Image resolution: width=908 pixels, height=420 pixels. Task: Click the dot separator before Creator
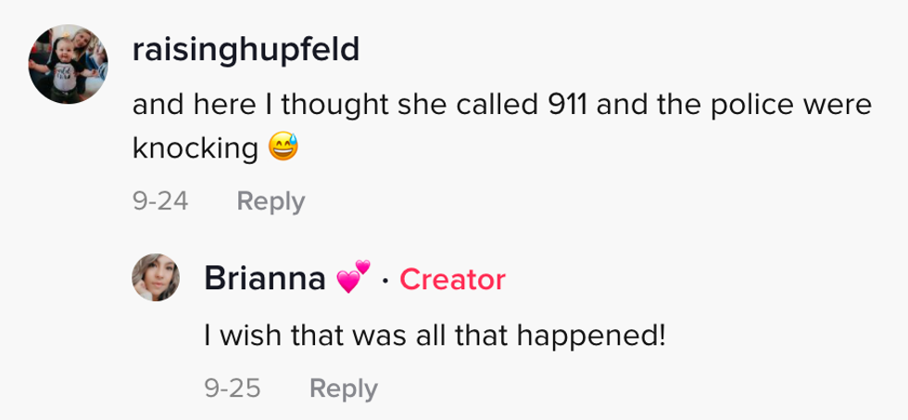click(385, 279)
